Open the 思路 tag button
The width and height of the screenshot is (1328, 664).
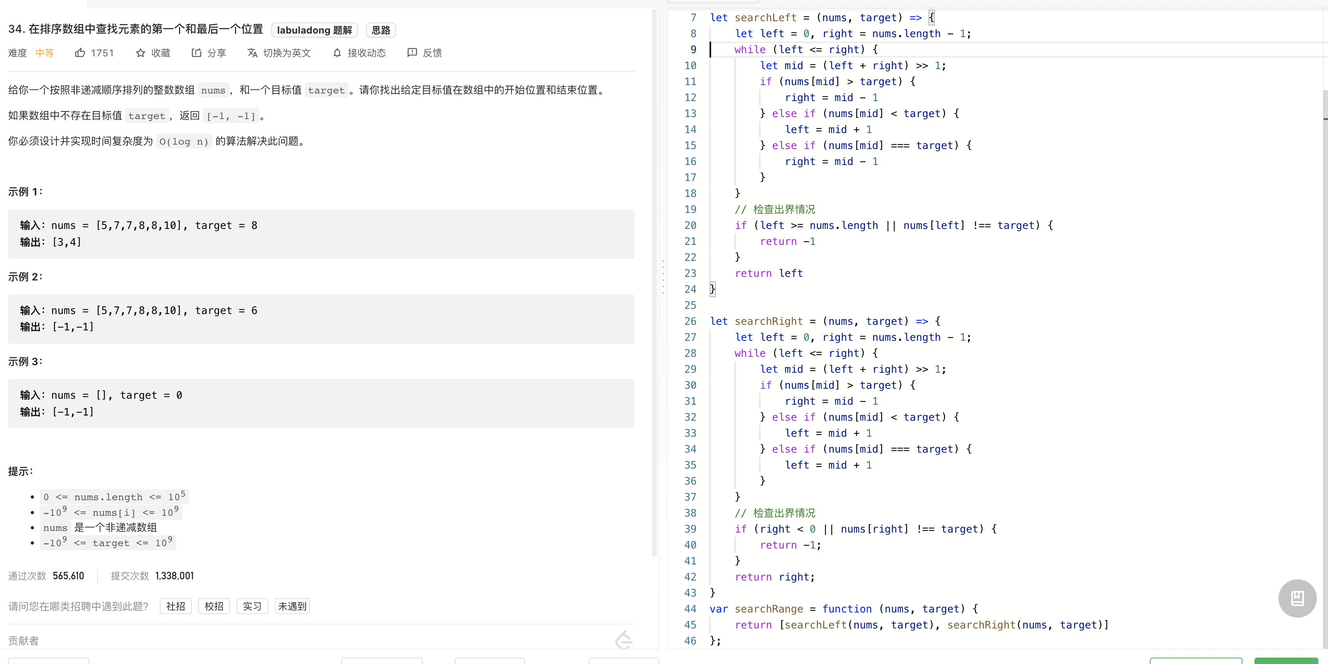381,30
